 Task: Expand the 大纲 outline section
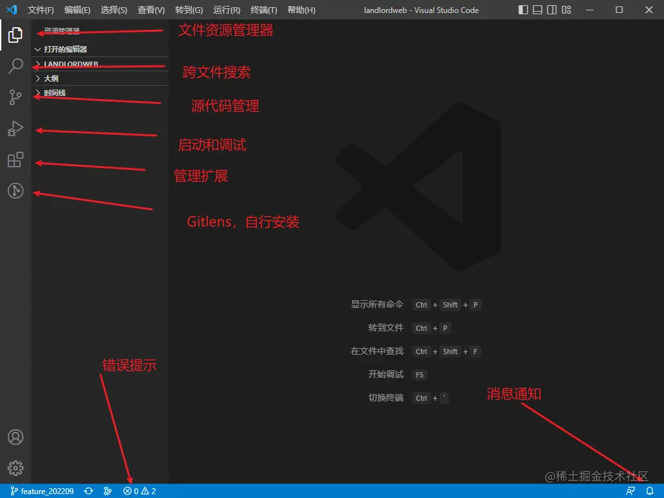[100, 78]
